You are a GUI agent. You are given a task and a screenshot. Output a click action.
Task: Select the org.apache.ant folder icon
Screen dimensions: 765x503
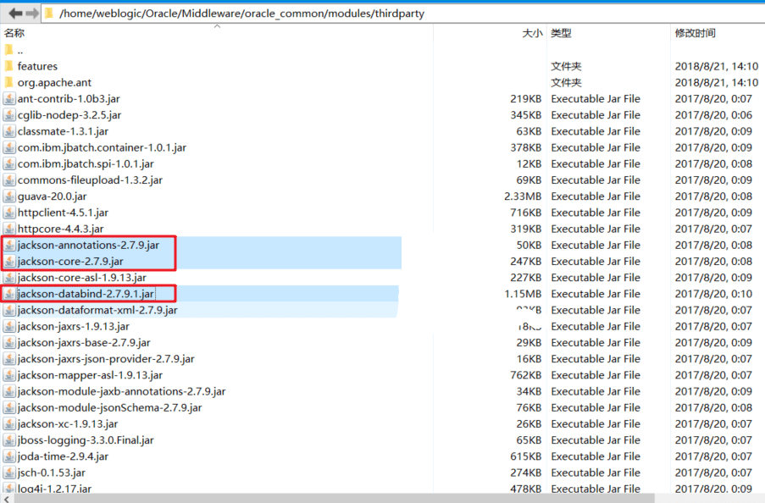click(8, 82)
